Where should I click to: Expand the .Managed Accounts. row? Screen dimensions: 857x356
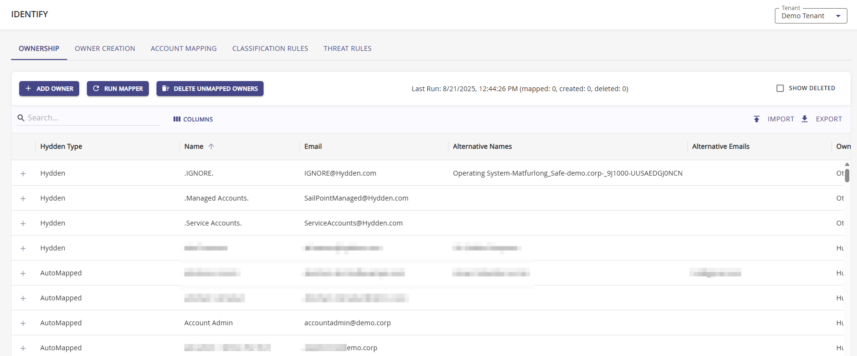pyautogui.click(x=23, y=199)
